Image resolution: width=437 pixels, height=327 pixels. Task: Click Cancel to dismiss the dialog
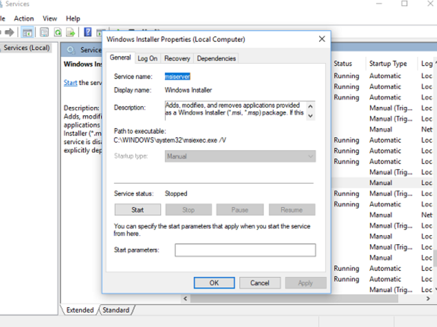click(260, 283)
